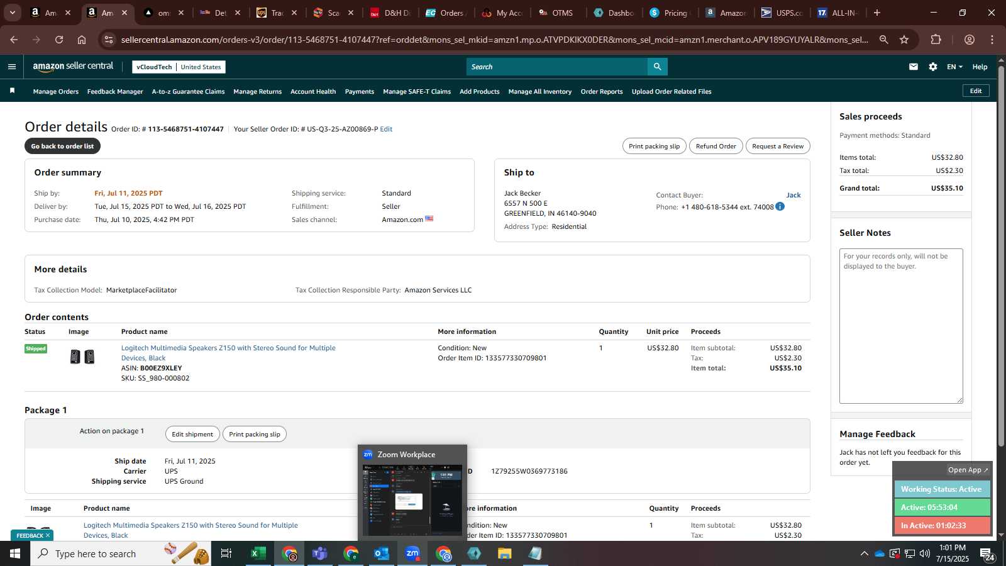Open Account Health menu item
1006x566 pixels.
click(x=313, y=92)
